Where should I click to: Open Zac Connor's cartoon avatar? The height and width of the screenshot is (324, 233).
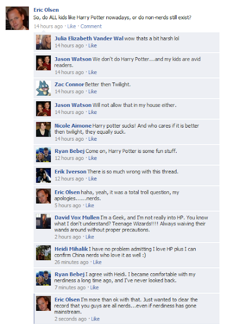coord(43,88)
